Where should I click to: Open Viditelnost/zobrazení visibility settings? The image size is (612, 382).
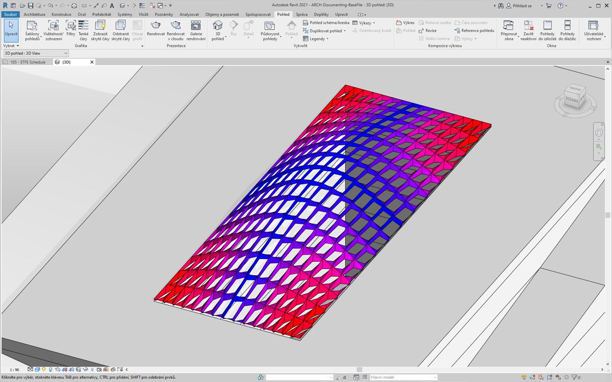click(54, 31)
